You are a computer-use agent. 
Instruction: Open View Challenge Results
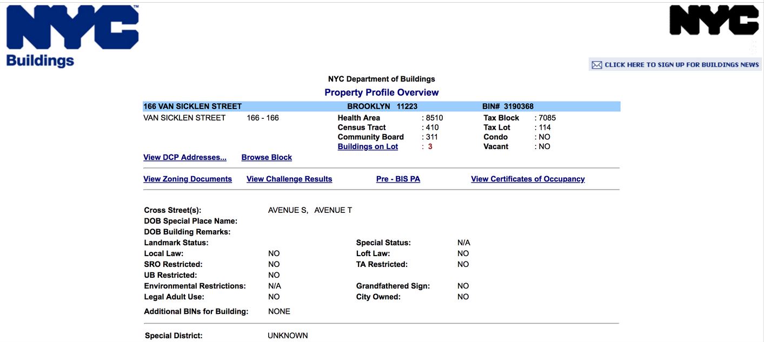(289, 179)
